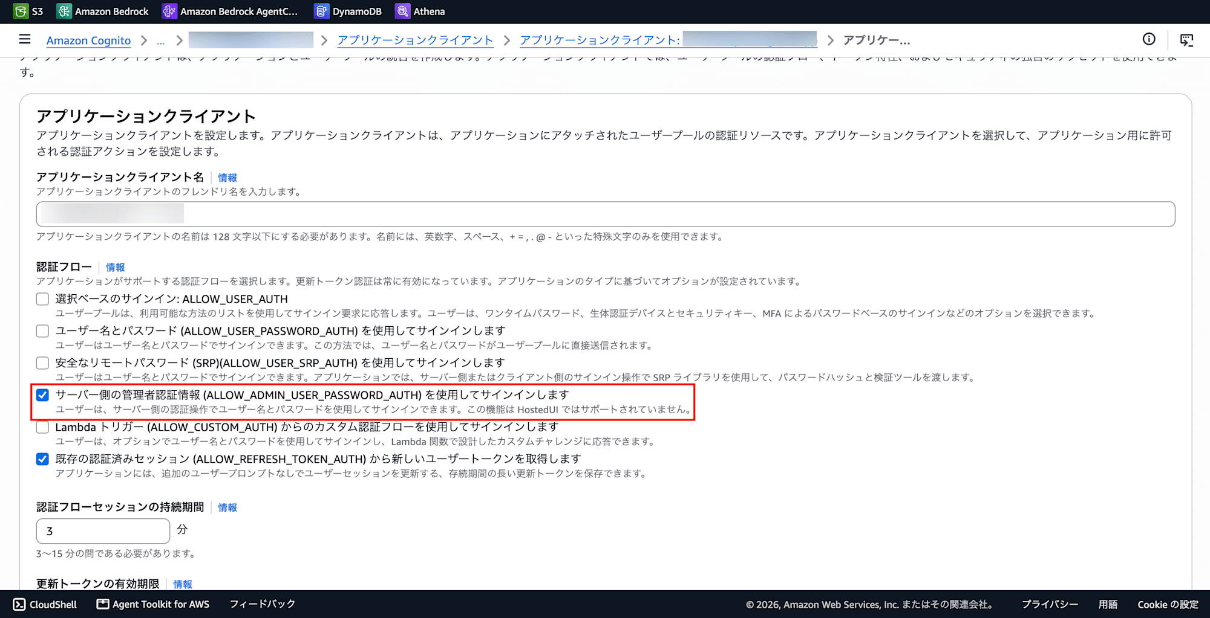Image resolution: width=1210 pixels, height=618 pixels.
Task: Focus the session duration minutes field
Action: (103, 531)
